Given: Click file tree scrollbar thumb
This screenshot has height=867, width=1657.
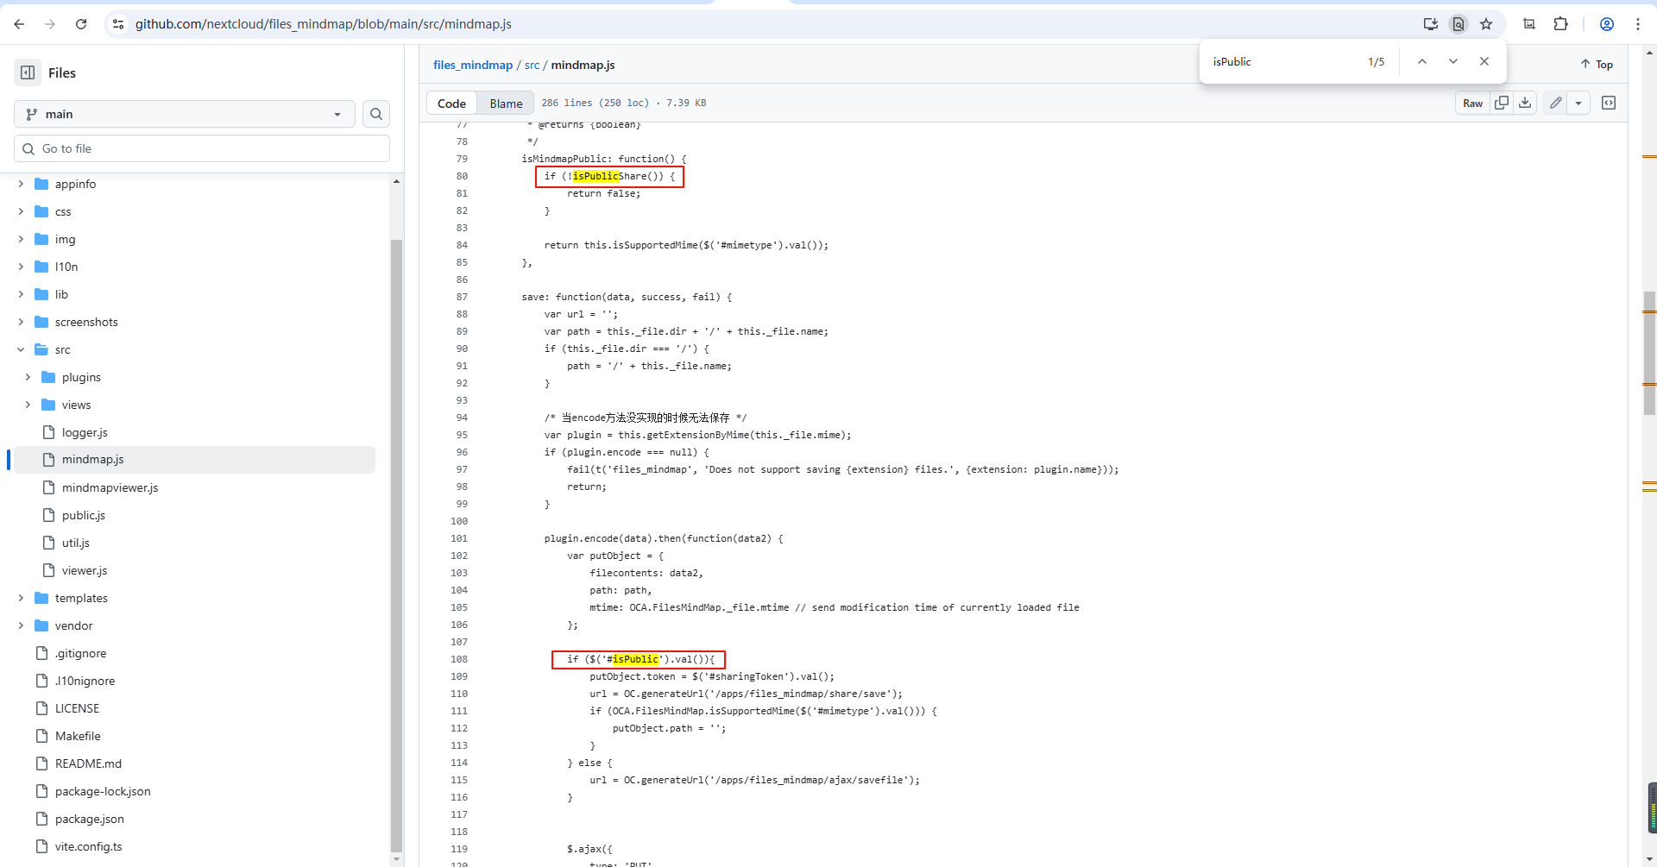Looking at the screenshot, I should coord(397,545).
